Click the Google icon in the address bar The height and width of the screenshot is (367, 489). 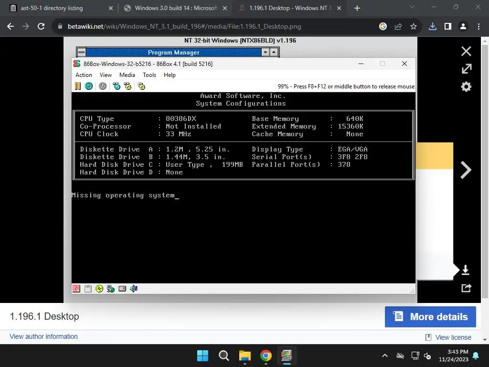383,27
